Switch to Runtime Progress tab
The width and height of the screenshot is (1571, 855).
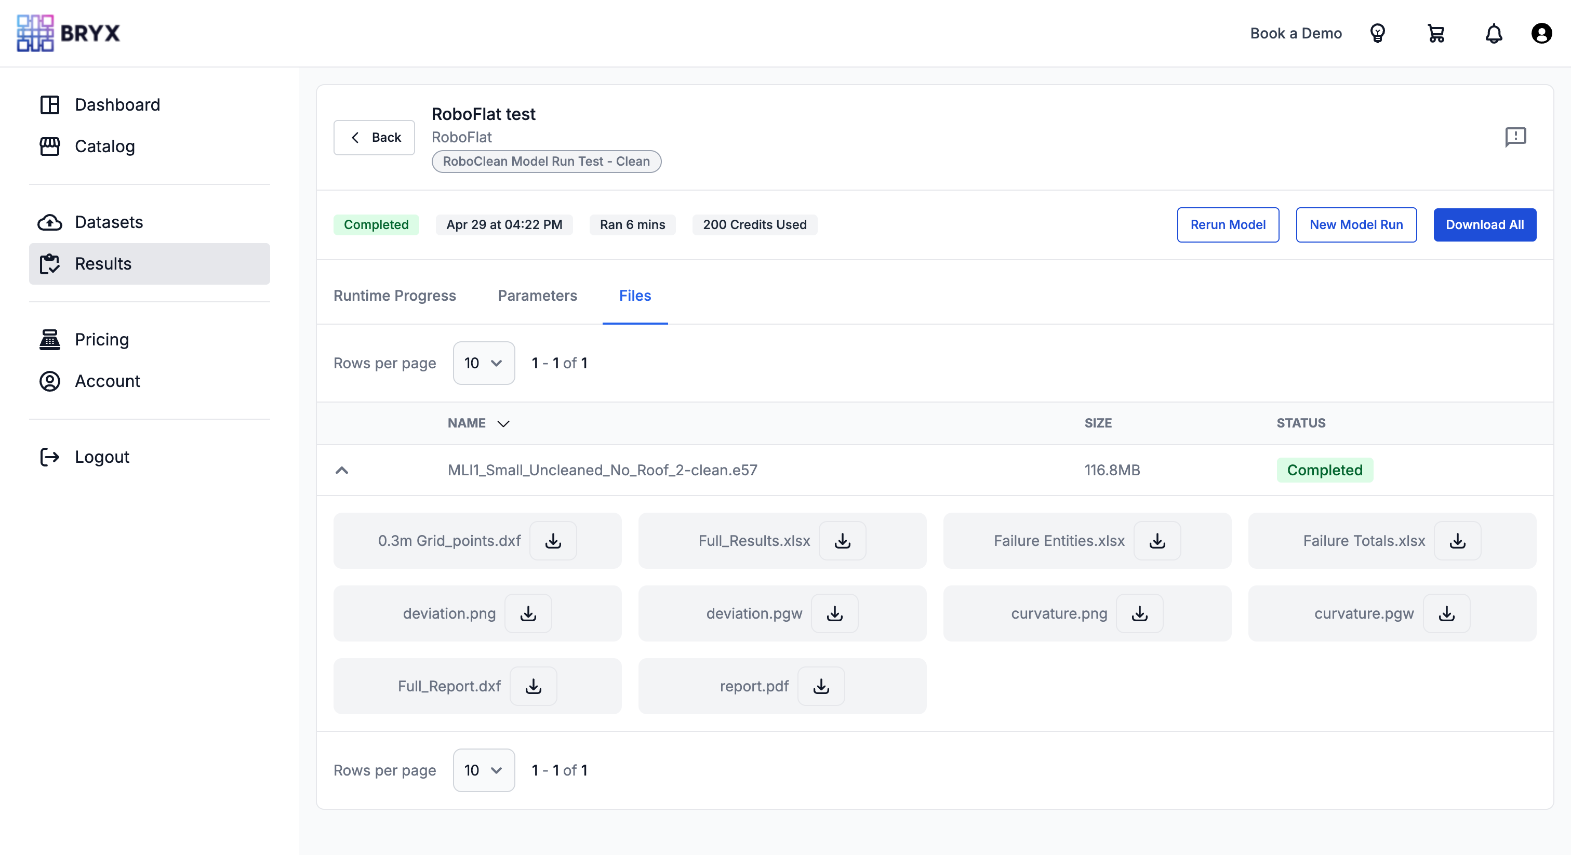(394, 295)
